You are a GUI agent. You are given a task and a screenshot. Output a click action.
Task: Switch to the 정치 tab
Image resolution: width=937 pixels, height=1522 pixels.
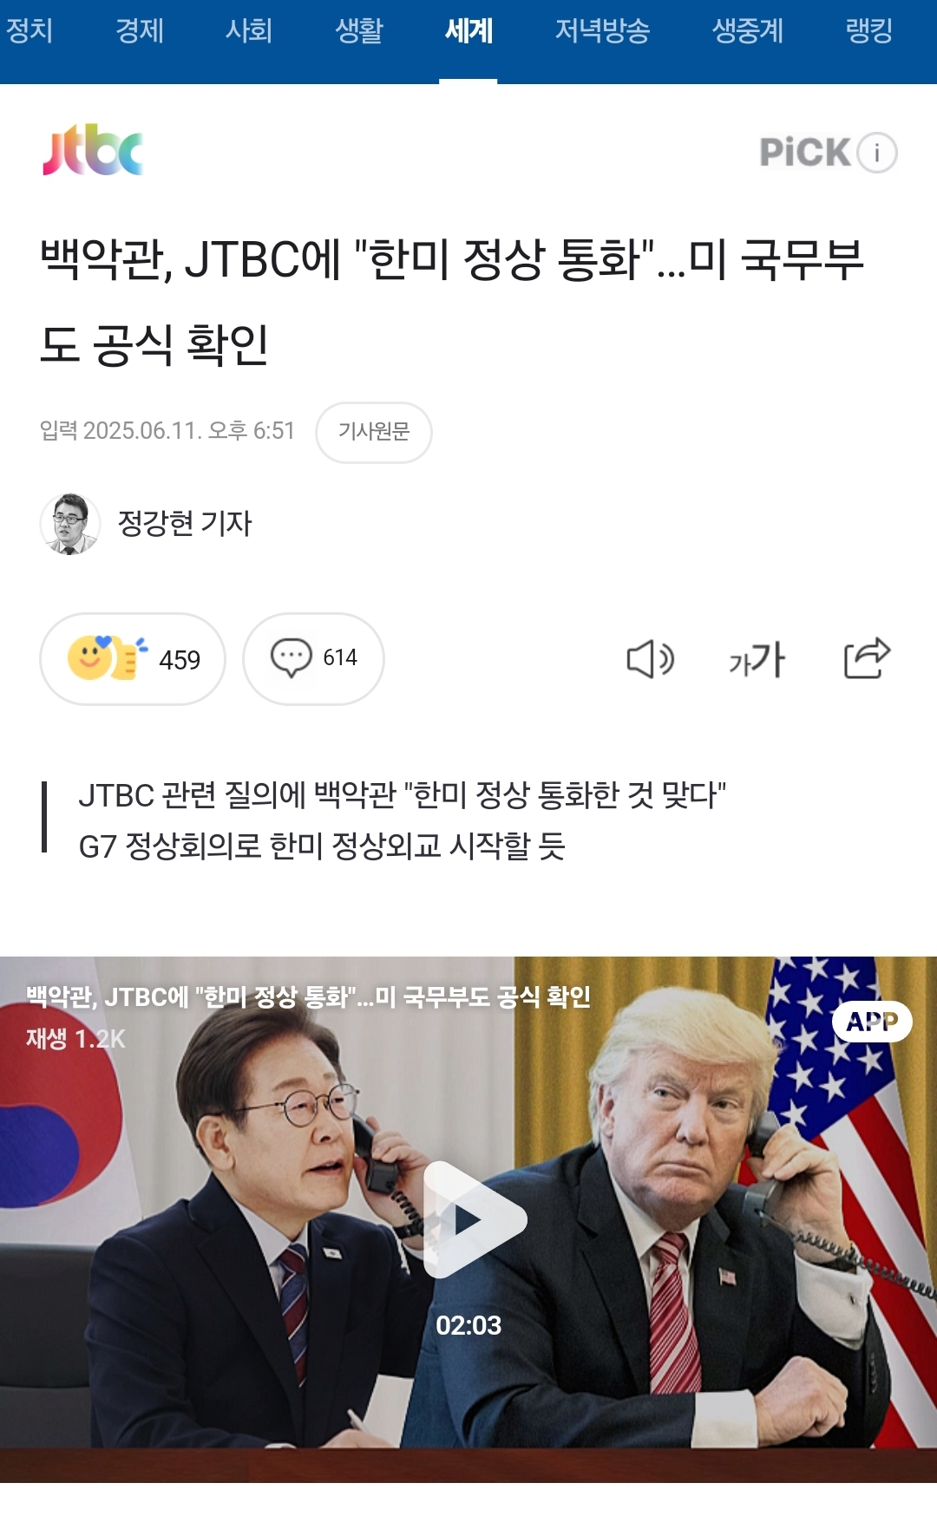tap(29, 31)
